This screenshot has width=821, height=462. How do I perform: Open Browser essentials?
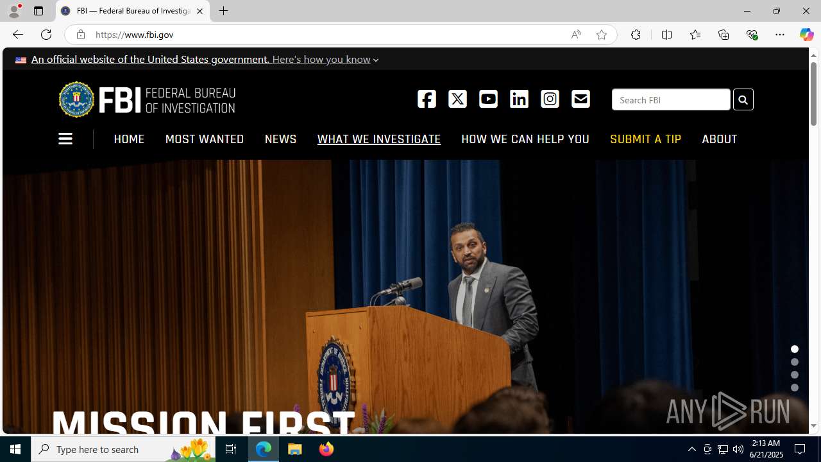(x=752, y=35)
